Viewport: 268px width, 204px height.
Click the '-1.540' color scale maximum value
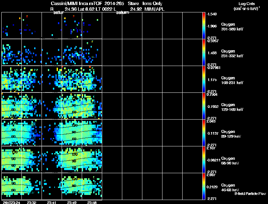point(212,14)
